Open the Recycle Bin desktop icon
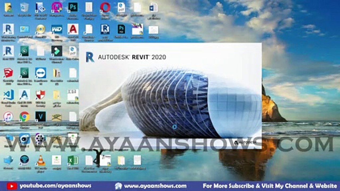 point(24,7)
